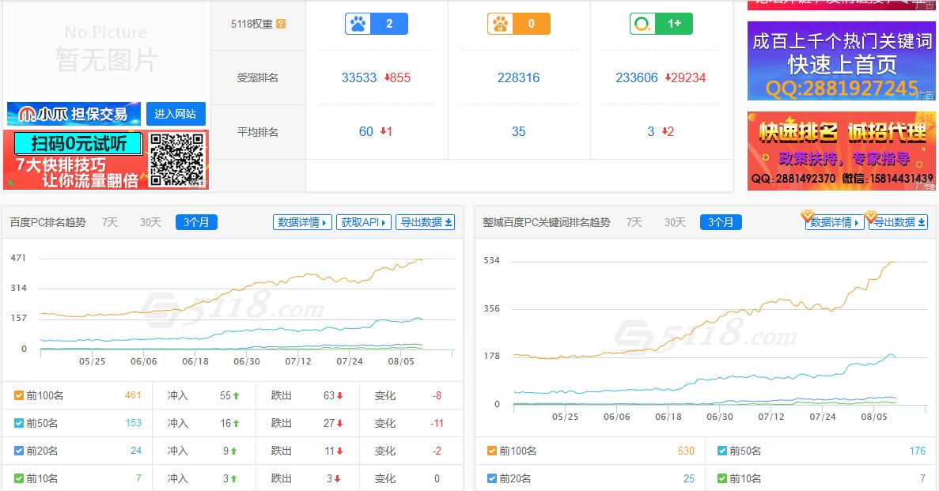The height and width of the screenshot is (491, 939).
Task: Select 3个月 tab in 百度PC排名趋势 panel
Action: (x=196, y=222)
